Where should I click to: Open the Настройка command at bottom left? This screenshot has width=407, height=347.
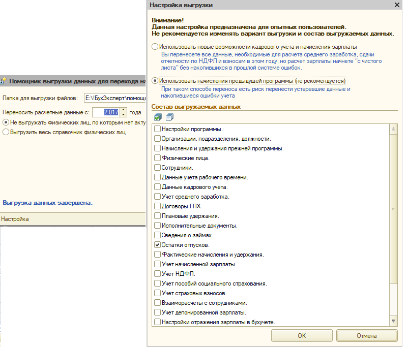tap(15, 219)
